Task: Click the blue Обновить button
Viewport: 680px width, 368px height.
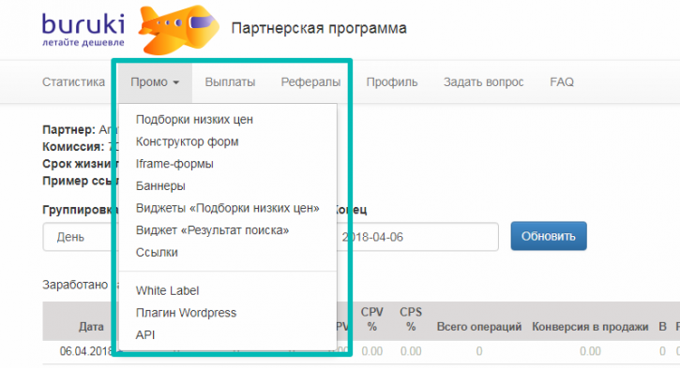Action: (x=549, y=236)
